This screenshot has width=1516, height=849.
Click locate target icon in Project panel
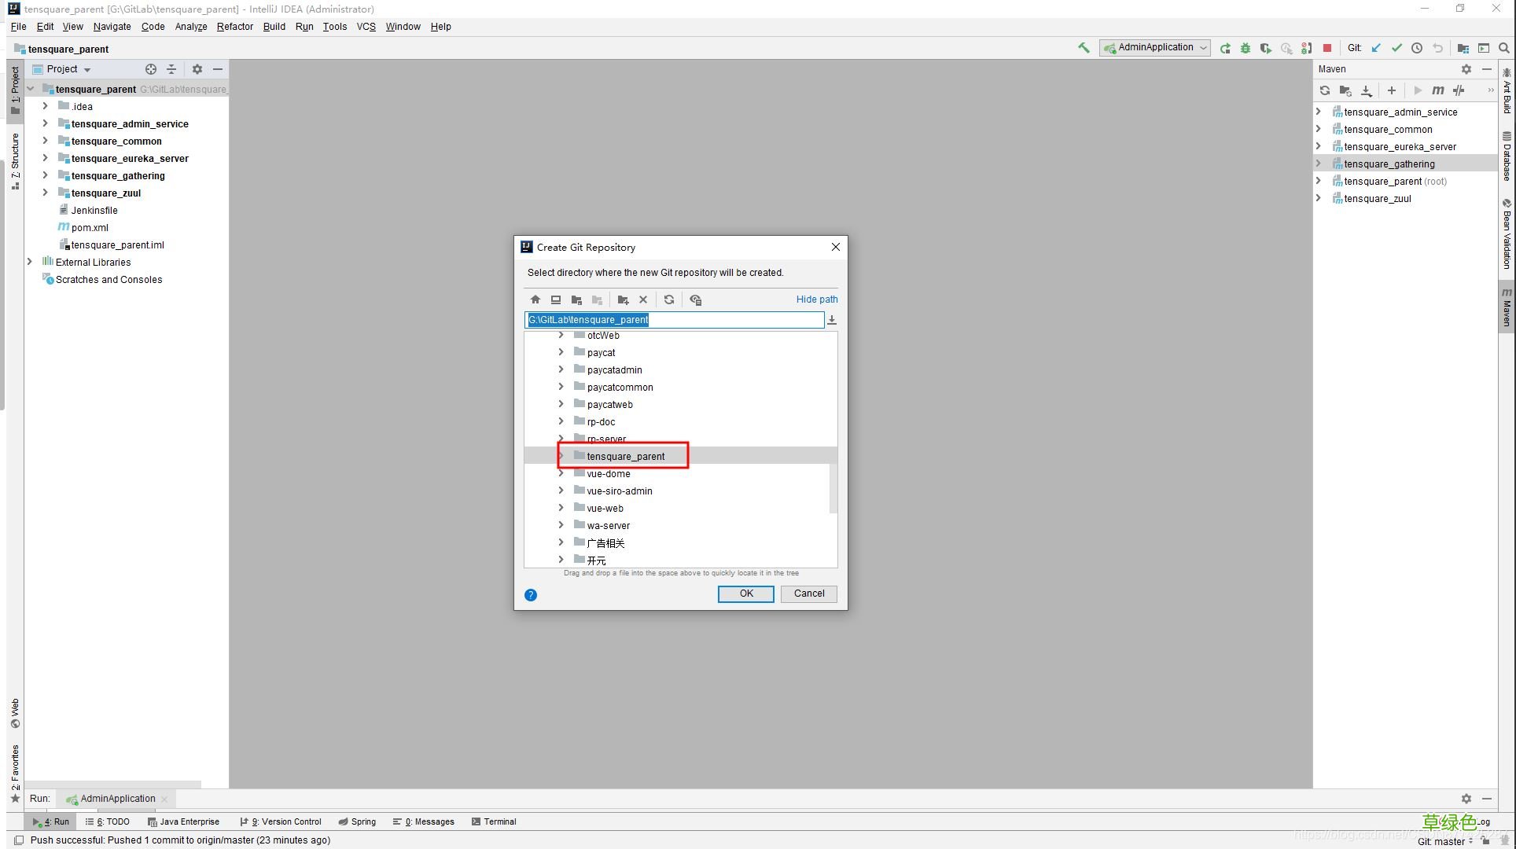point(151,69)
